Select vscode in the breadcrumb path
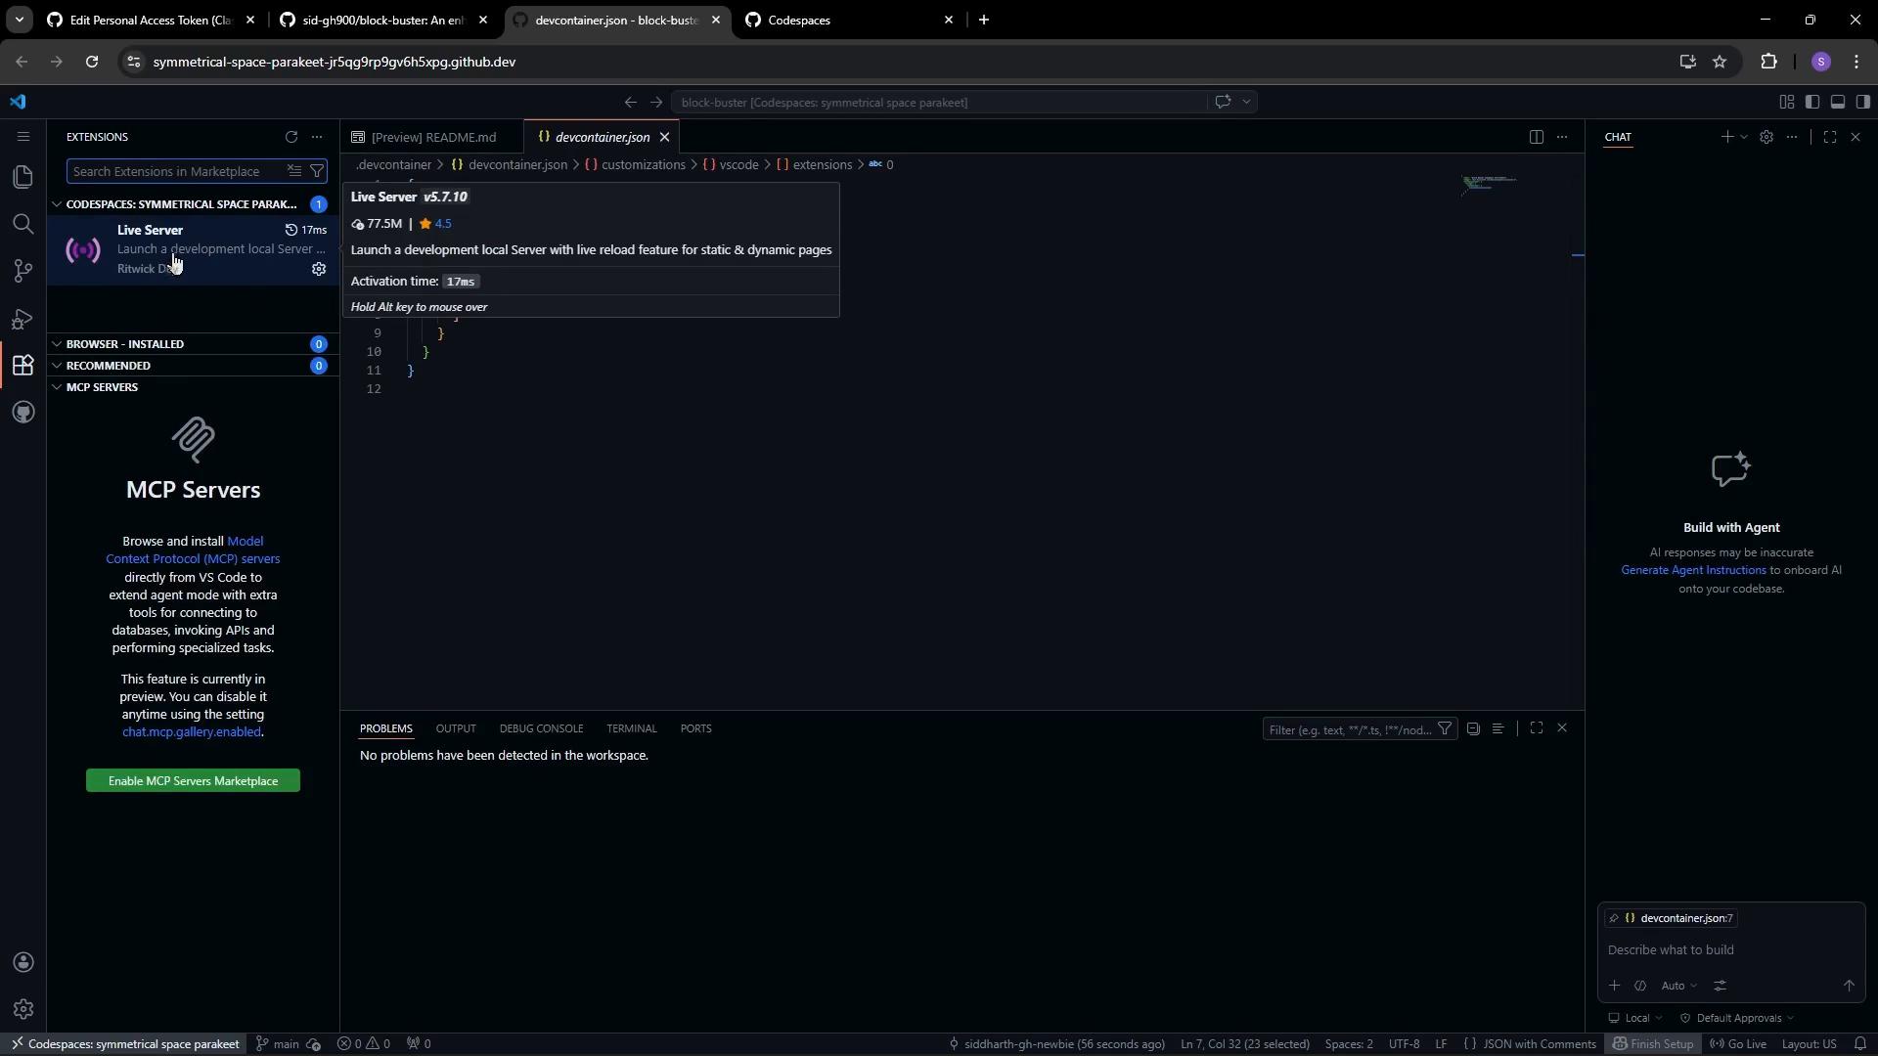This screenshot has width=1878, height=1056. coord(738,164)
